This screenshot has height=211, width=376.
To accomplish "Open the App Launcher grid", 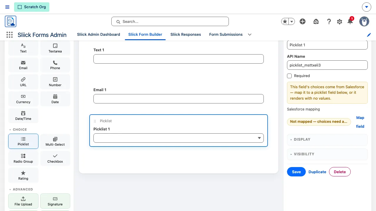I will coord(10,35).
